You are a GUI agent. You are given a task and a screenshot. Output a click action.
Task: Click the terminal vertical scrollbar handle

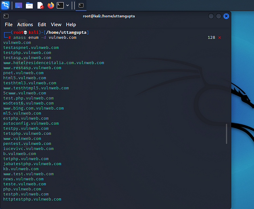pyautogui.click(x=226, y=134)
